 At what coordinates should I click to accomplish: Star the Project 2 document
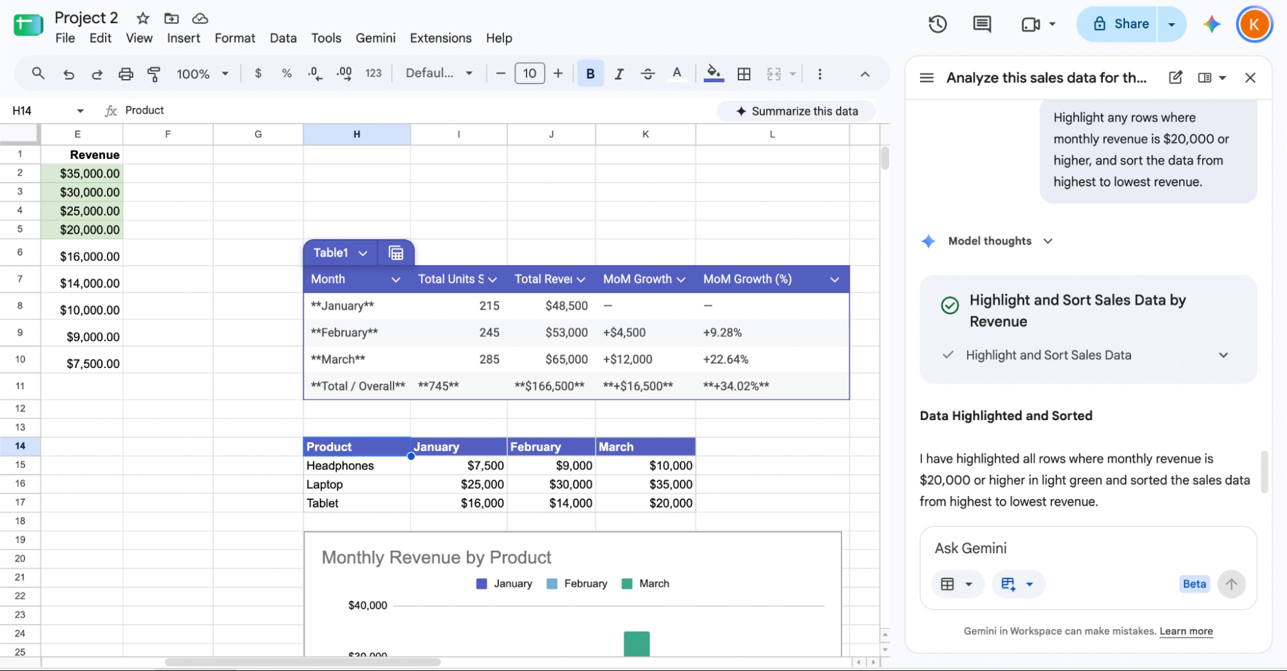(143, 18)
